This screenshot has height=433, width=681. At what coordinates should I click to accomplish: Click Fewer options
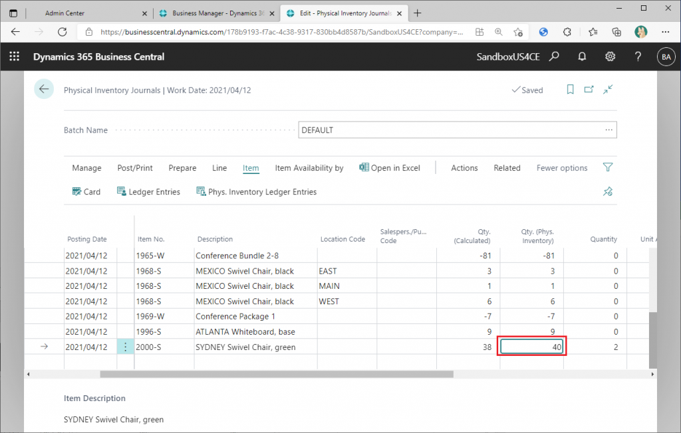click(x=562, y=168)
